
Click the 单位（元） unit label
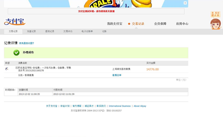tap(181, 80)
